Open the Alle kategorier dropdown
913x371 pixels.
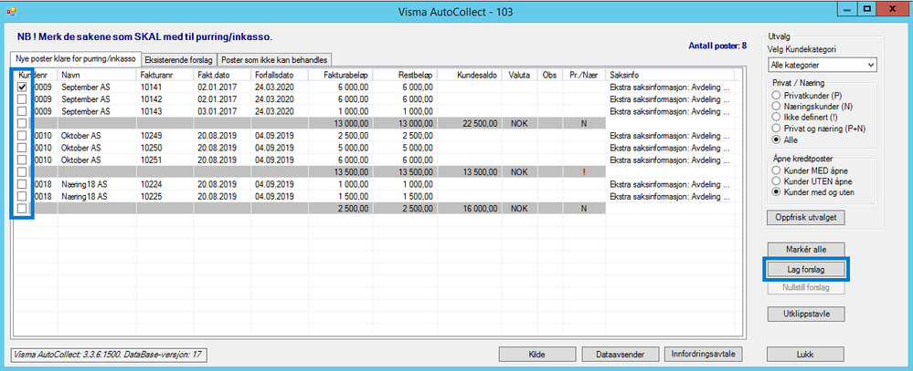point(821,65)
